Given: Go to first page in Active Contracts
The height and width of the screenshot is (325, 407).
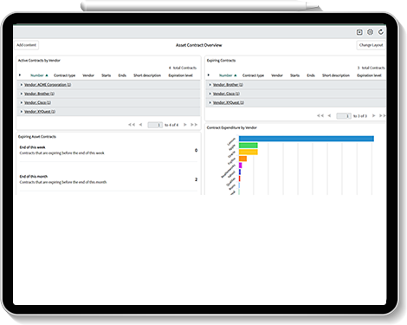Looking at the screenshot, I should (132, 125).
